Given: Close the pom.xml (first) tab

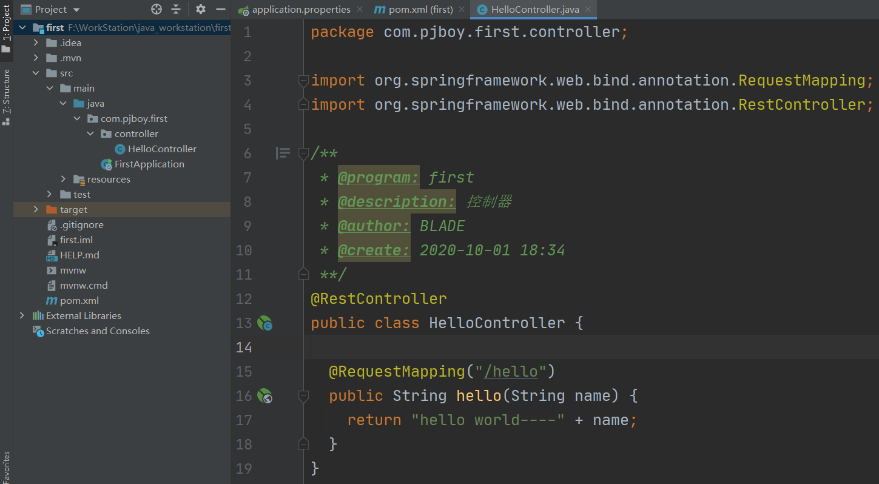Looking at the screenshot, I should 462,9.
